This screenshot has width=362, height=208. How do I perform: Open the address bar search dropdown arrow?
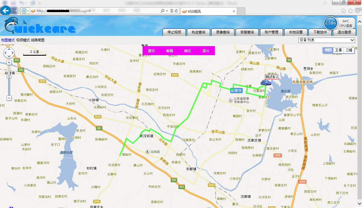pyautogui.click(x=167, y=11)
